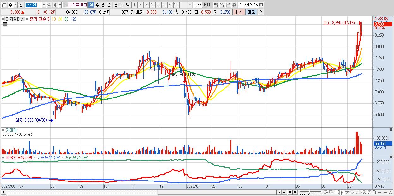
Task: Click the stock code input field
Action: 33,5
